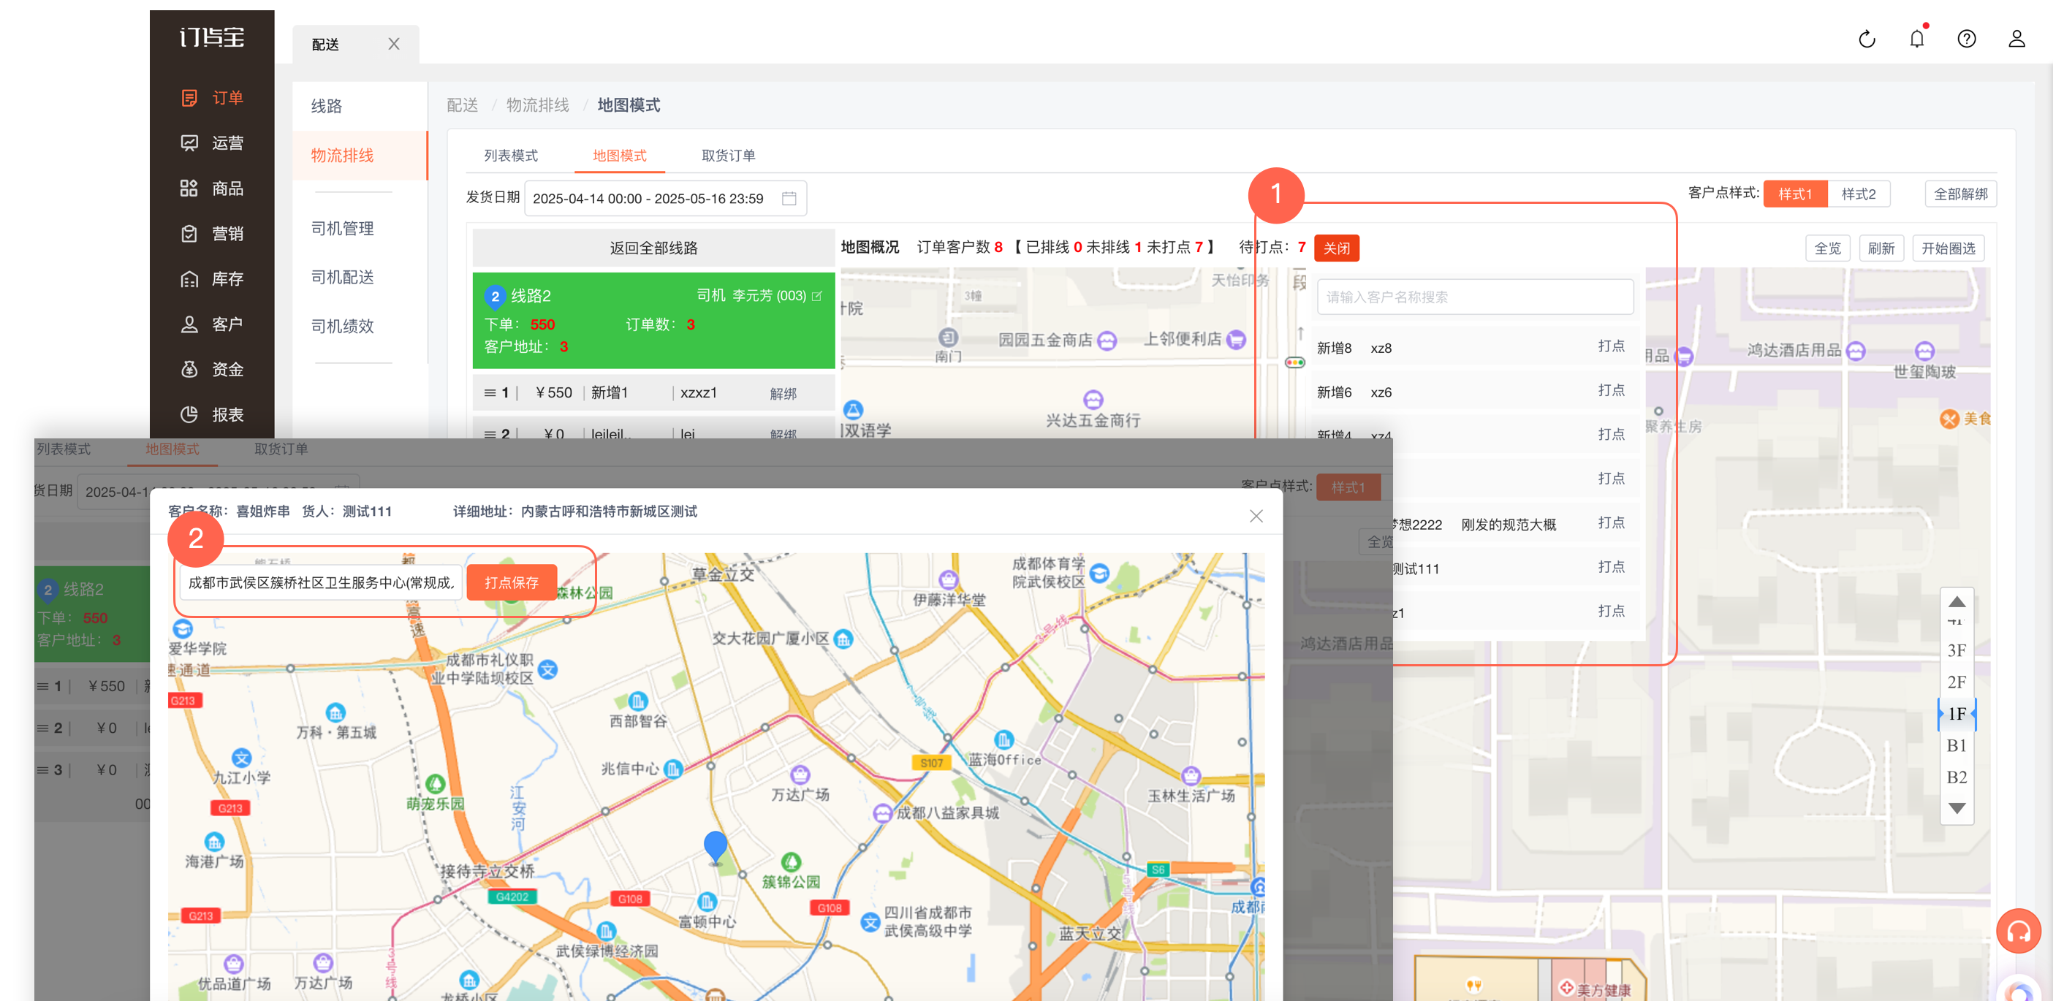Click floor selector down arrow
The image size is (2064, 1001).
pos(1957,808)
